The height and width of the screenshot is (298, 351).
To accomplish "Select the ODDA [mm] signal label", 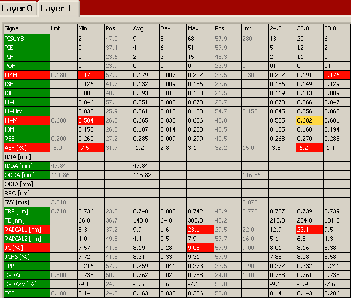I will coord(27,175).
